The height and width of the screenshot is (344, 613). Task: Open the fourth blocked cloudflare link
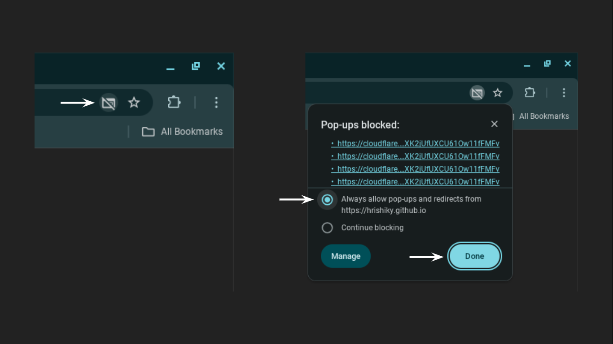(x=418, y=182)
